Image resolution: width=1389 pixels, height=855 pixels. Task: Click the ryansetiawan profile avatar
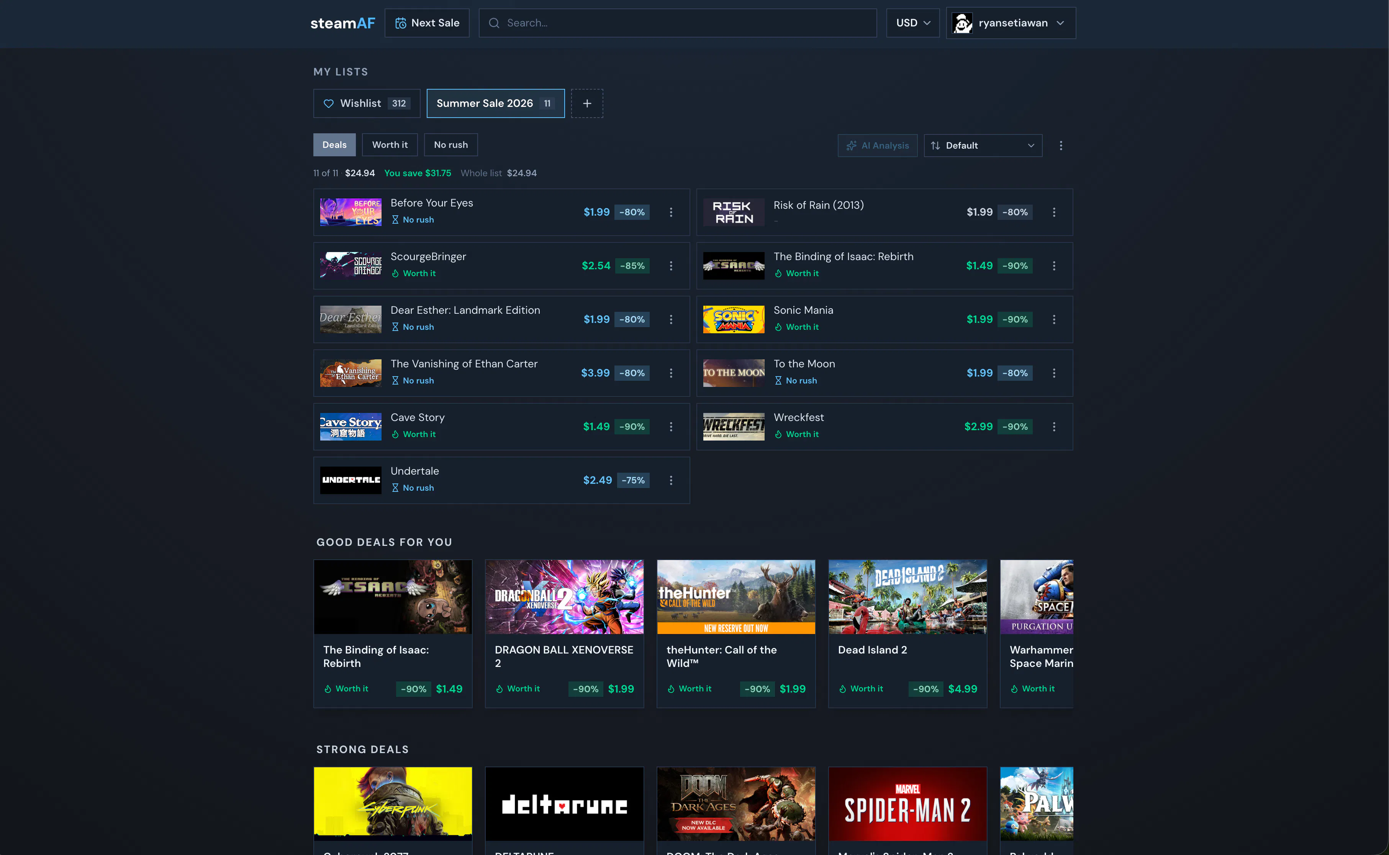click(962, 23)
